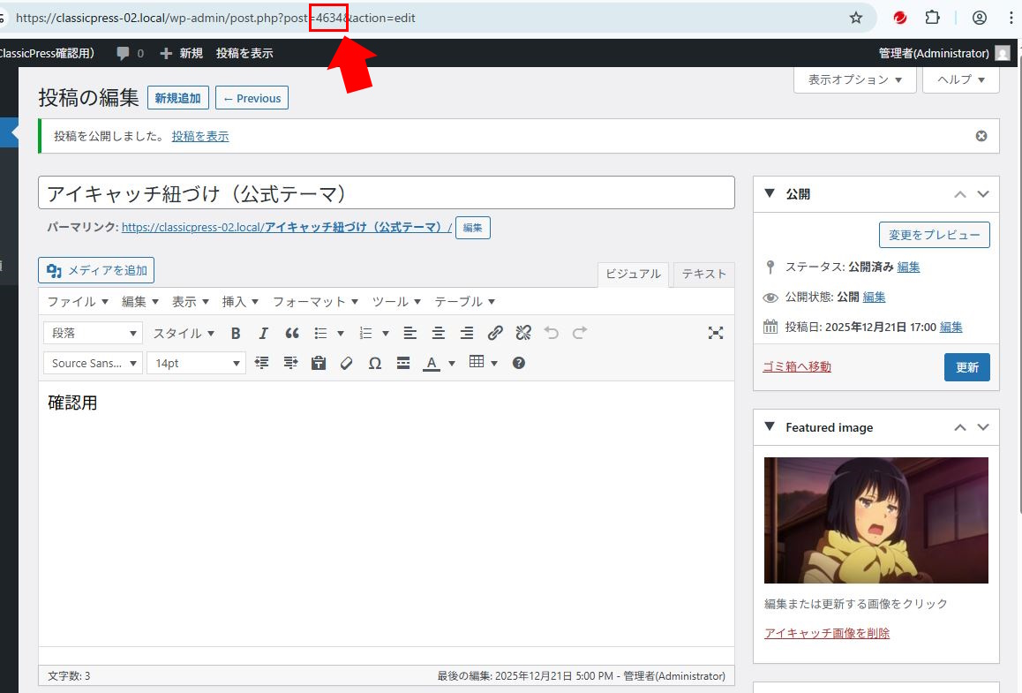Image resolution: width=1022 pixels, height=693 pixels.
Task: Click the insert link icon
Action: coord(495,333)
